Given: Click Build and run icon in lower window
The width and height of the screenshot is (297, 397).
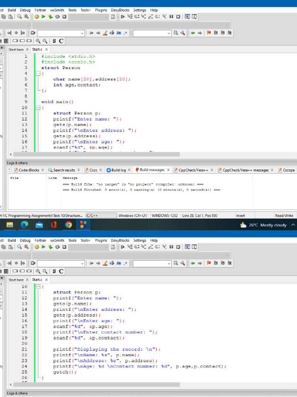Looking at the screenshot, I should (x=51, y=247).
